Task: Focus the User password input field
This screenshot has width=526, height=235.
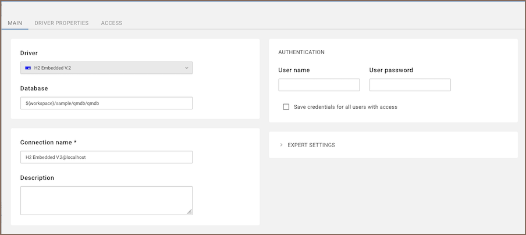Action: pos(410,85)
